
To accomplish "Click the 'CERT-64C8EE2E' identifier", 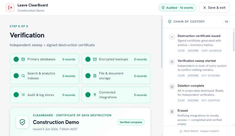I will (211, 51).
